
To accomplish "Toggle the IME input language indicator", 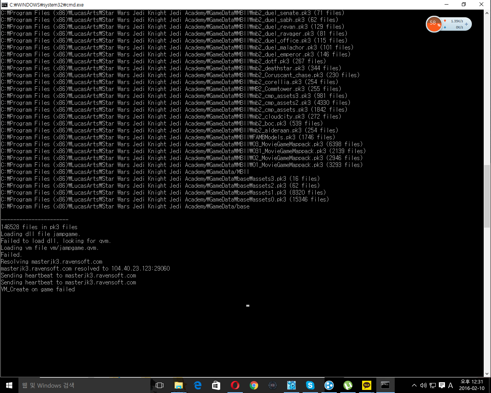I will (450, 385).
